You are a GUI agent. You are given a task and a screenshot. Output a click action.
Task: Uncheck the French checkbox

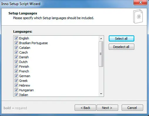pyautogui.click(x=16, y=71)
